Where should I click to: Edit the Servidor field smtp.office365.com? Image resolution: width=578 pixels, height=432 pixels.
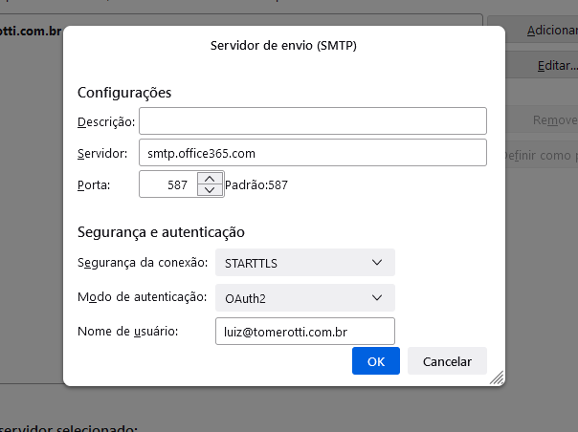point(313,153)
